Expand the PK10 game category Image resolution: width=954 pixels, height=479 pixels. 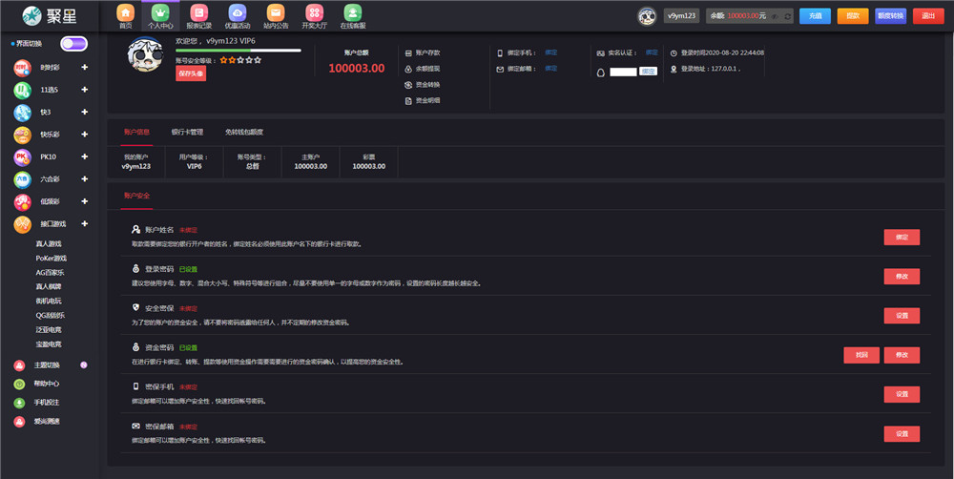[85, 156]
